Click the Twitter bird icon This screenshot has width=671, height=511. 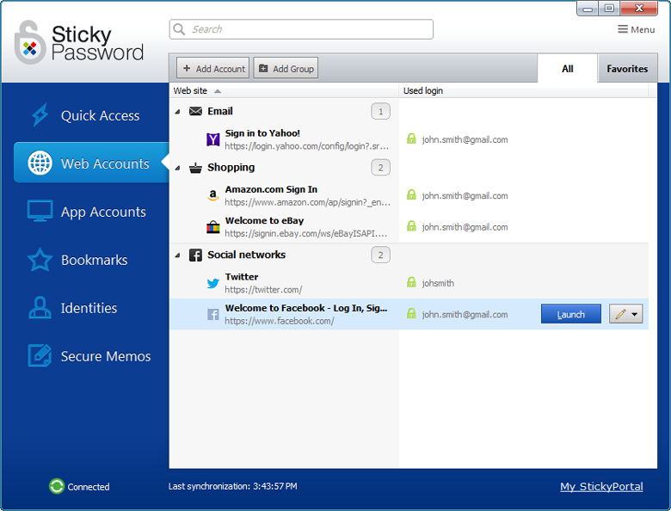click(212, 283)
